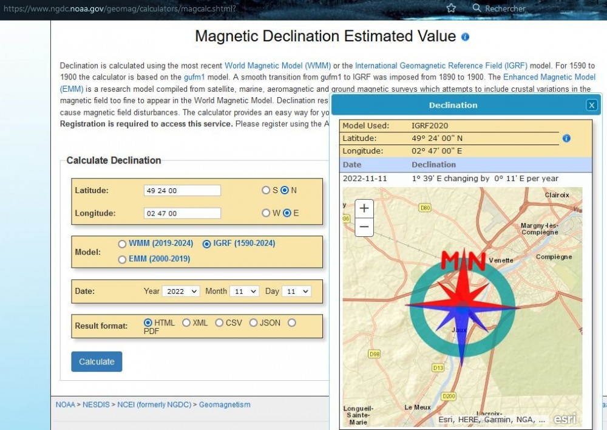
Task: Click the bookmark star icon in address bar
Action: point(451,8)
